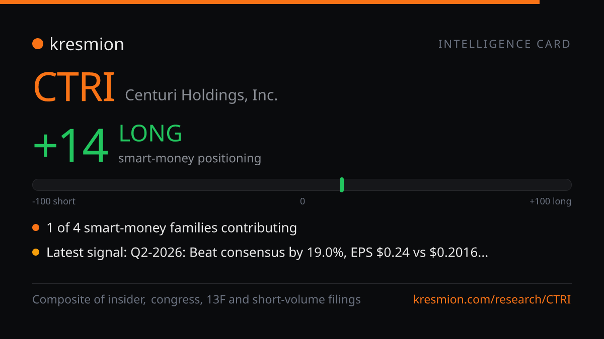Click the 1 of 4 smart-money families text
Viewport: 604px width, 339px height.
click(172, 228)
